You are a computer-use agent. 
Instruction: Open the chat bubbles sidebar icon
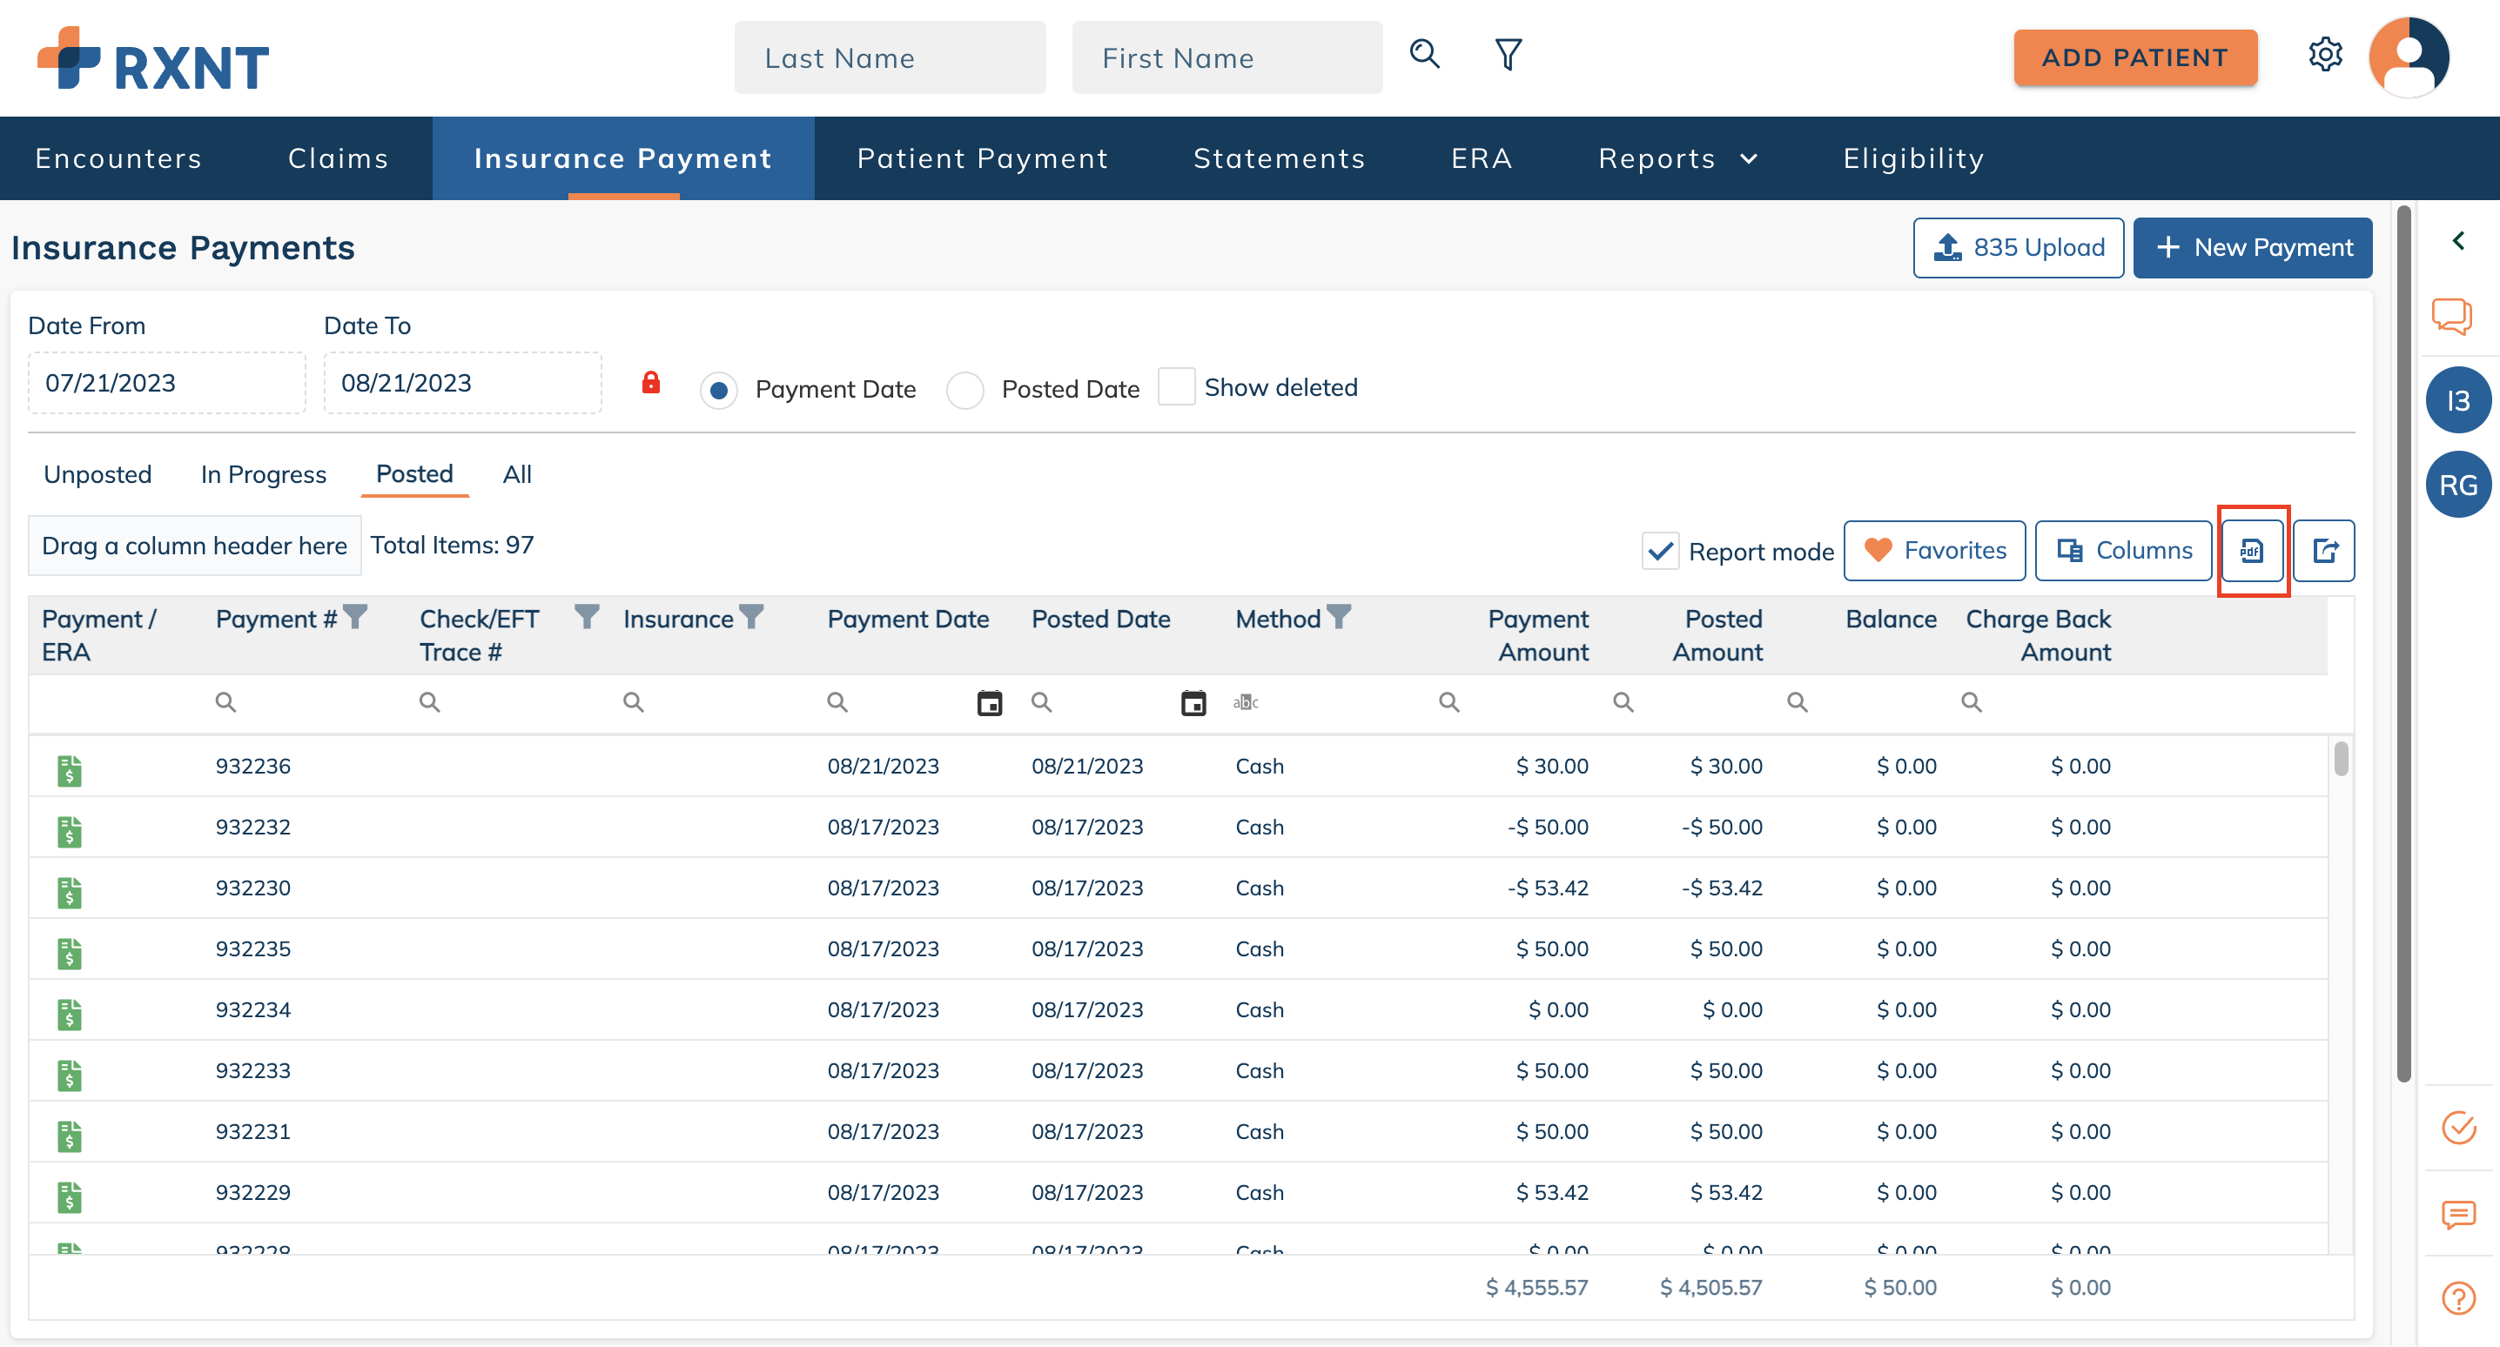2452,317
